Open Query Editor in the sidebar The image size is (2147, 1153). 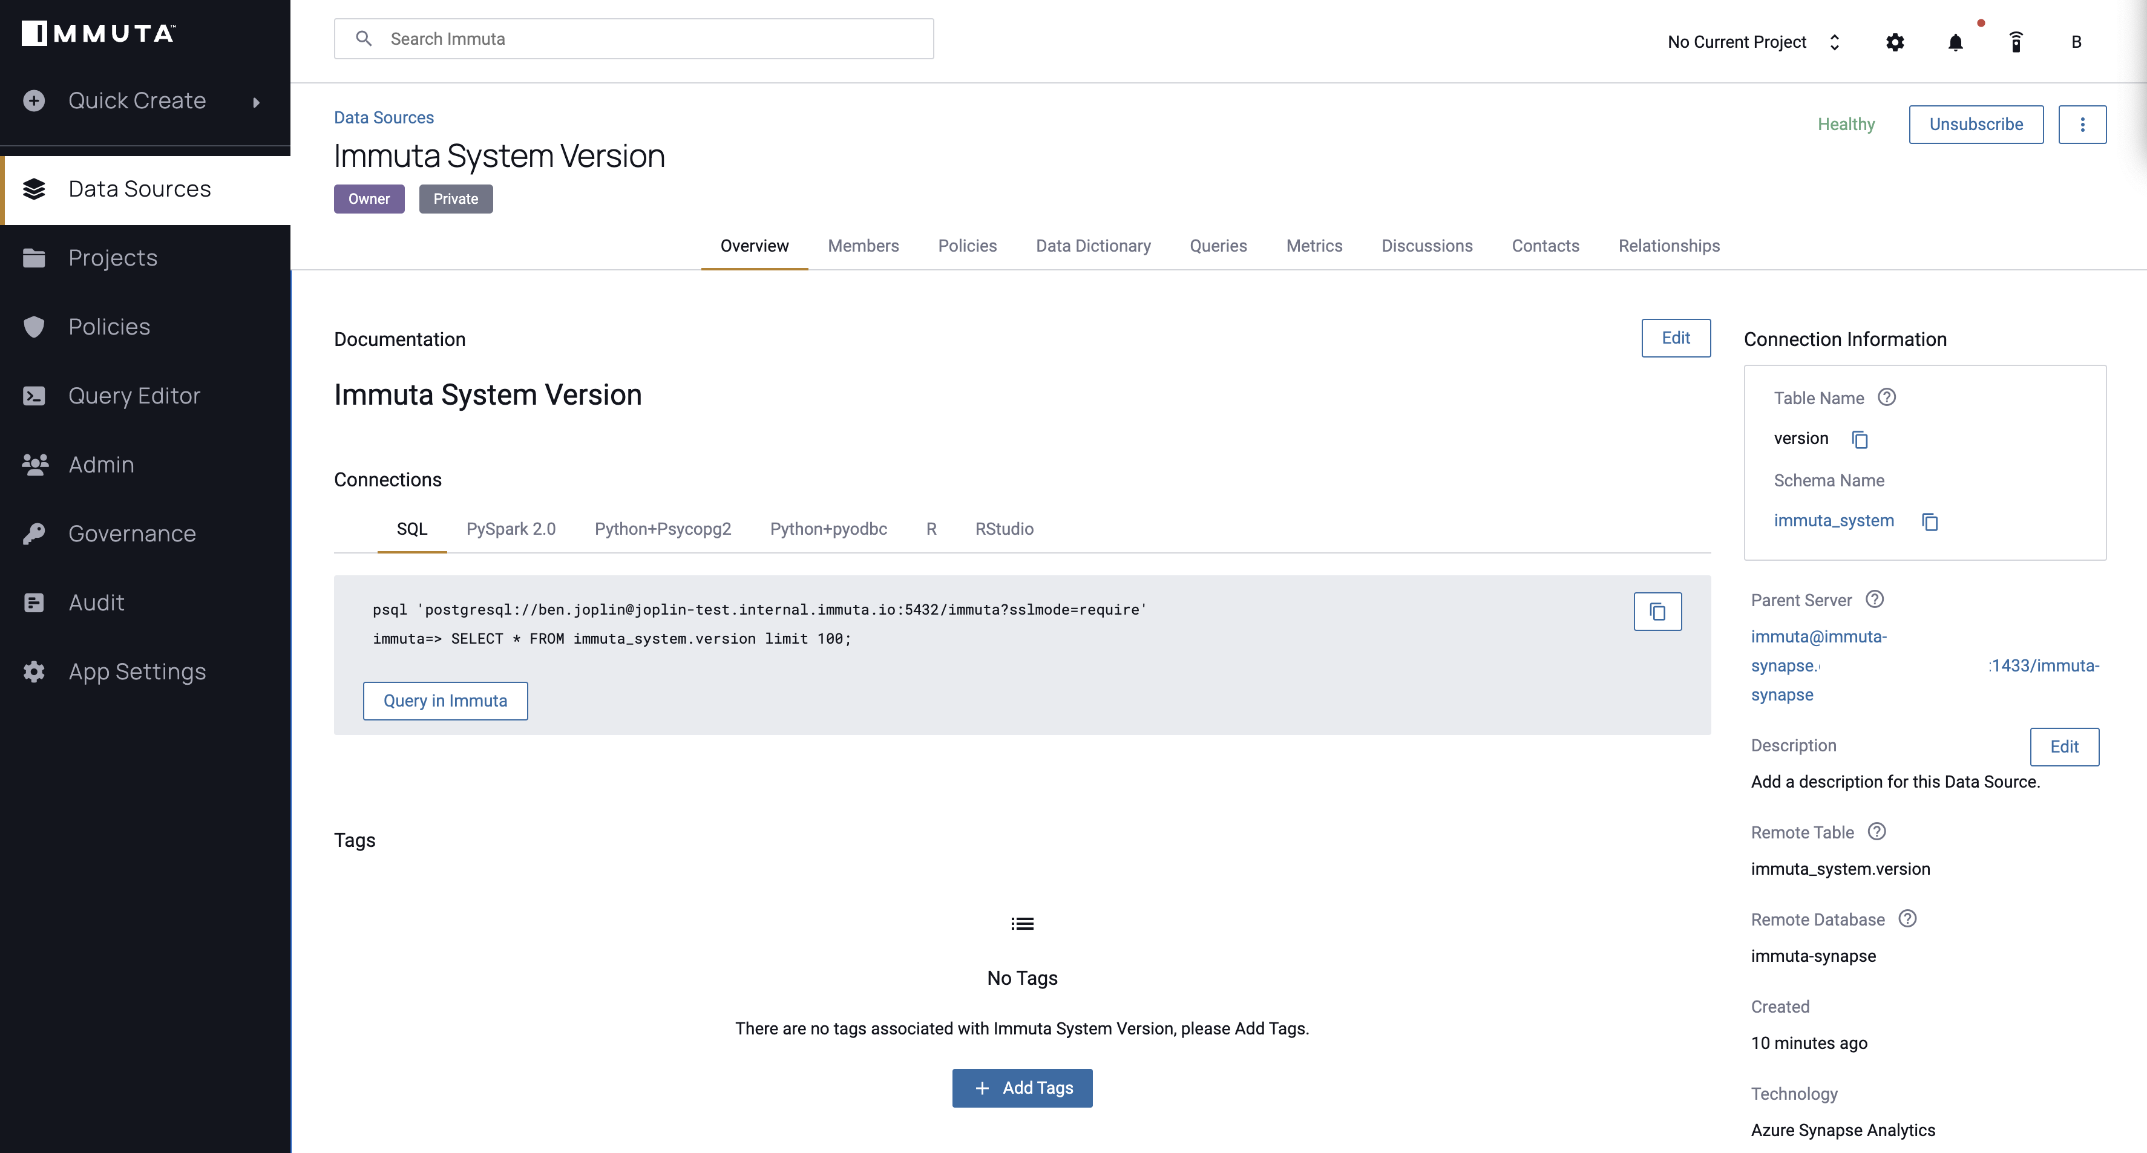tap(146, 396)
